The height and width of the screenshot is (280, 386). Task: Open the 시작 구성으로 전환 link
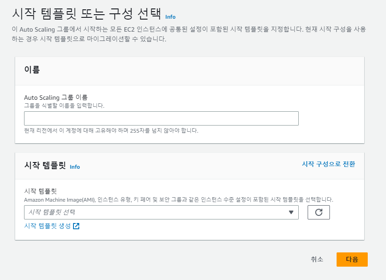tap(329, 164)
